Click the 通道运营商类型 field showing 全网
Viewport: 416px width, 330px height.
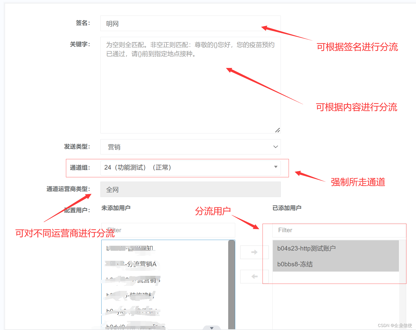(x=190, y=189)
